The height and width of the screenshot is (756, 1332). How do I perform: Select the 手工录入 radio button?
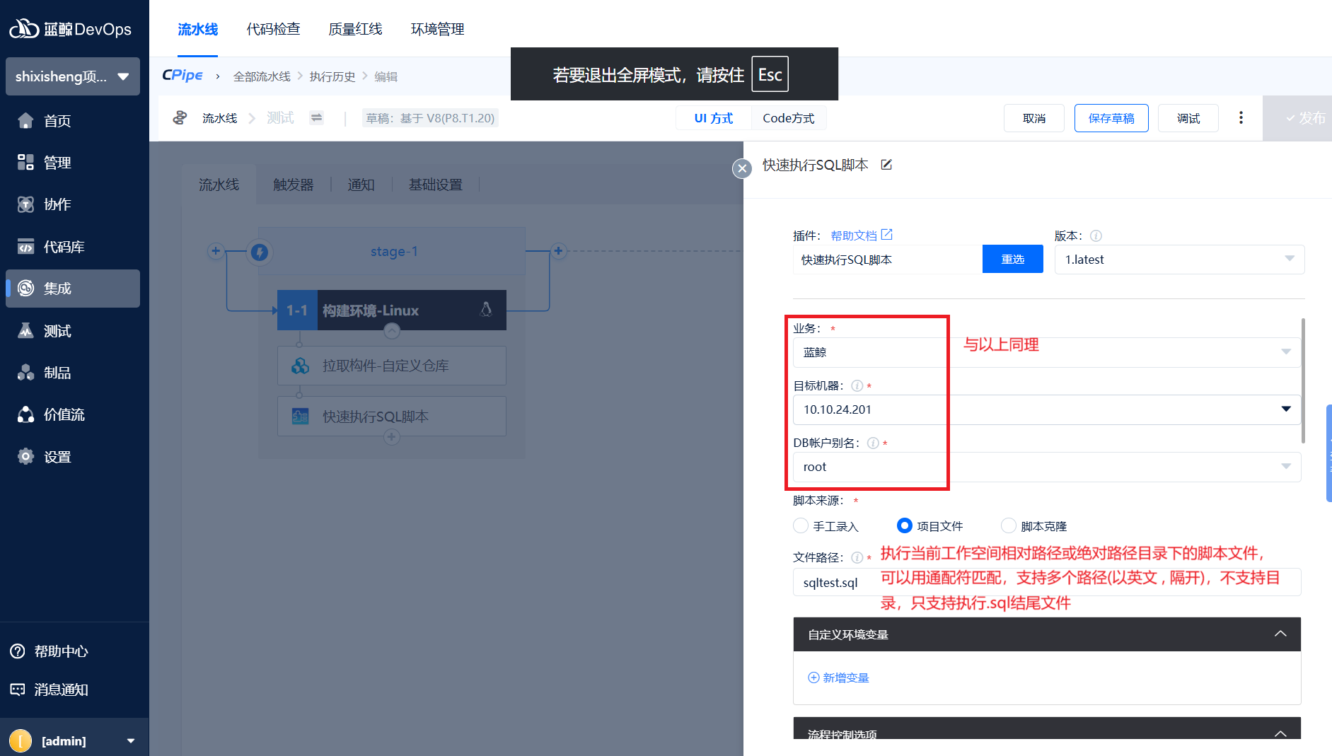[801, 526]
